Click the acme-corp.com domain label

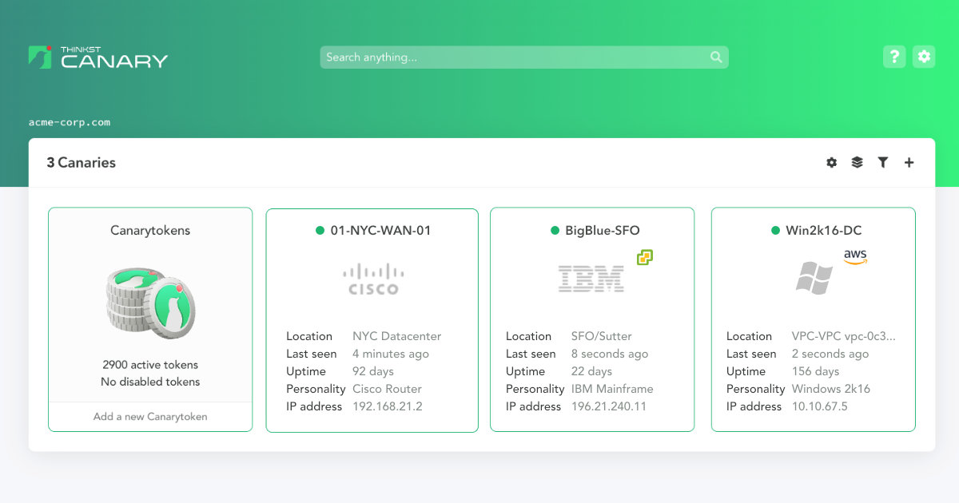click(70, 123)
